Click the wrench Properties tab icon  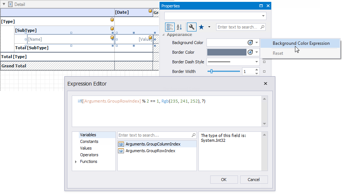191,27
